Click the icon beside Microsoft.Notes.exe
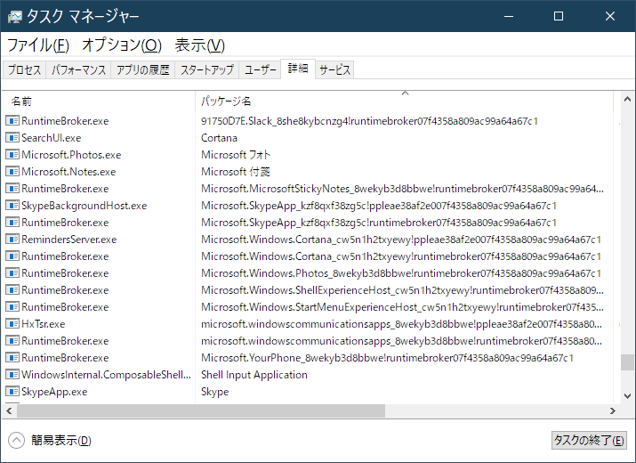636x463 pixels. (12, 171)
